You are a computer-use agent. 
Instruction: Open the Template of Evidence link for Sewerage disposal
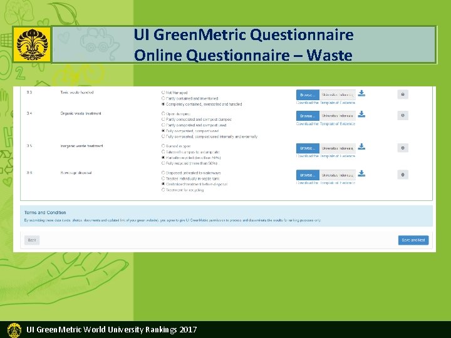[x=326, y=183]
